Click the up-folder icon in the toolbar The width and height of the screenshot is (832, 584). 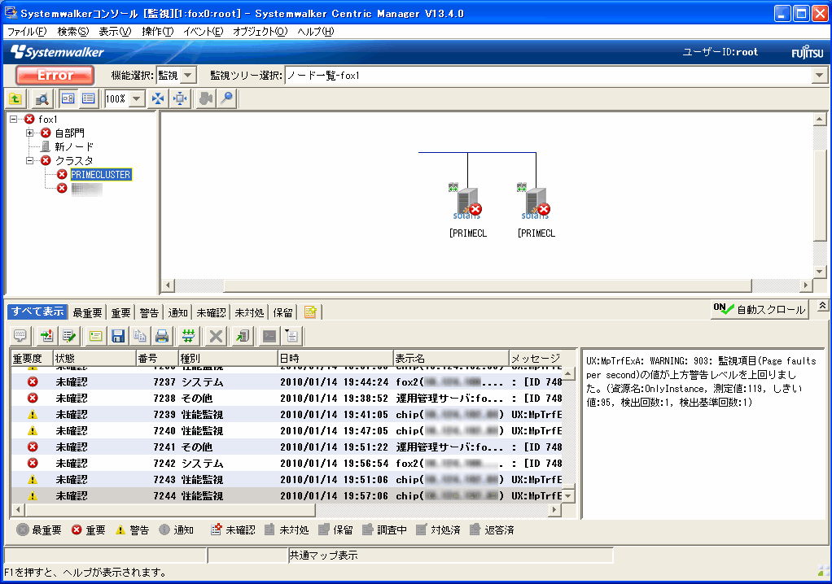click(15, 98)
